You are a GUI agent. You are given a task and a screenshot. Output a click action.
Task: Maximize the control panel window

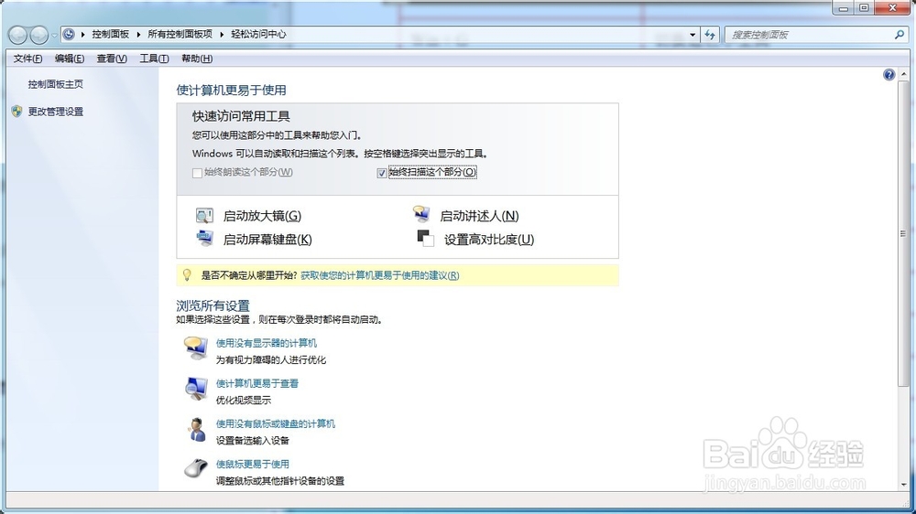(864, 8)
